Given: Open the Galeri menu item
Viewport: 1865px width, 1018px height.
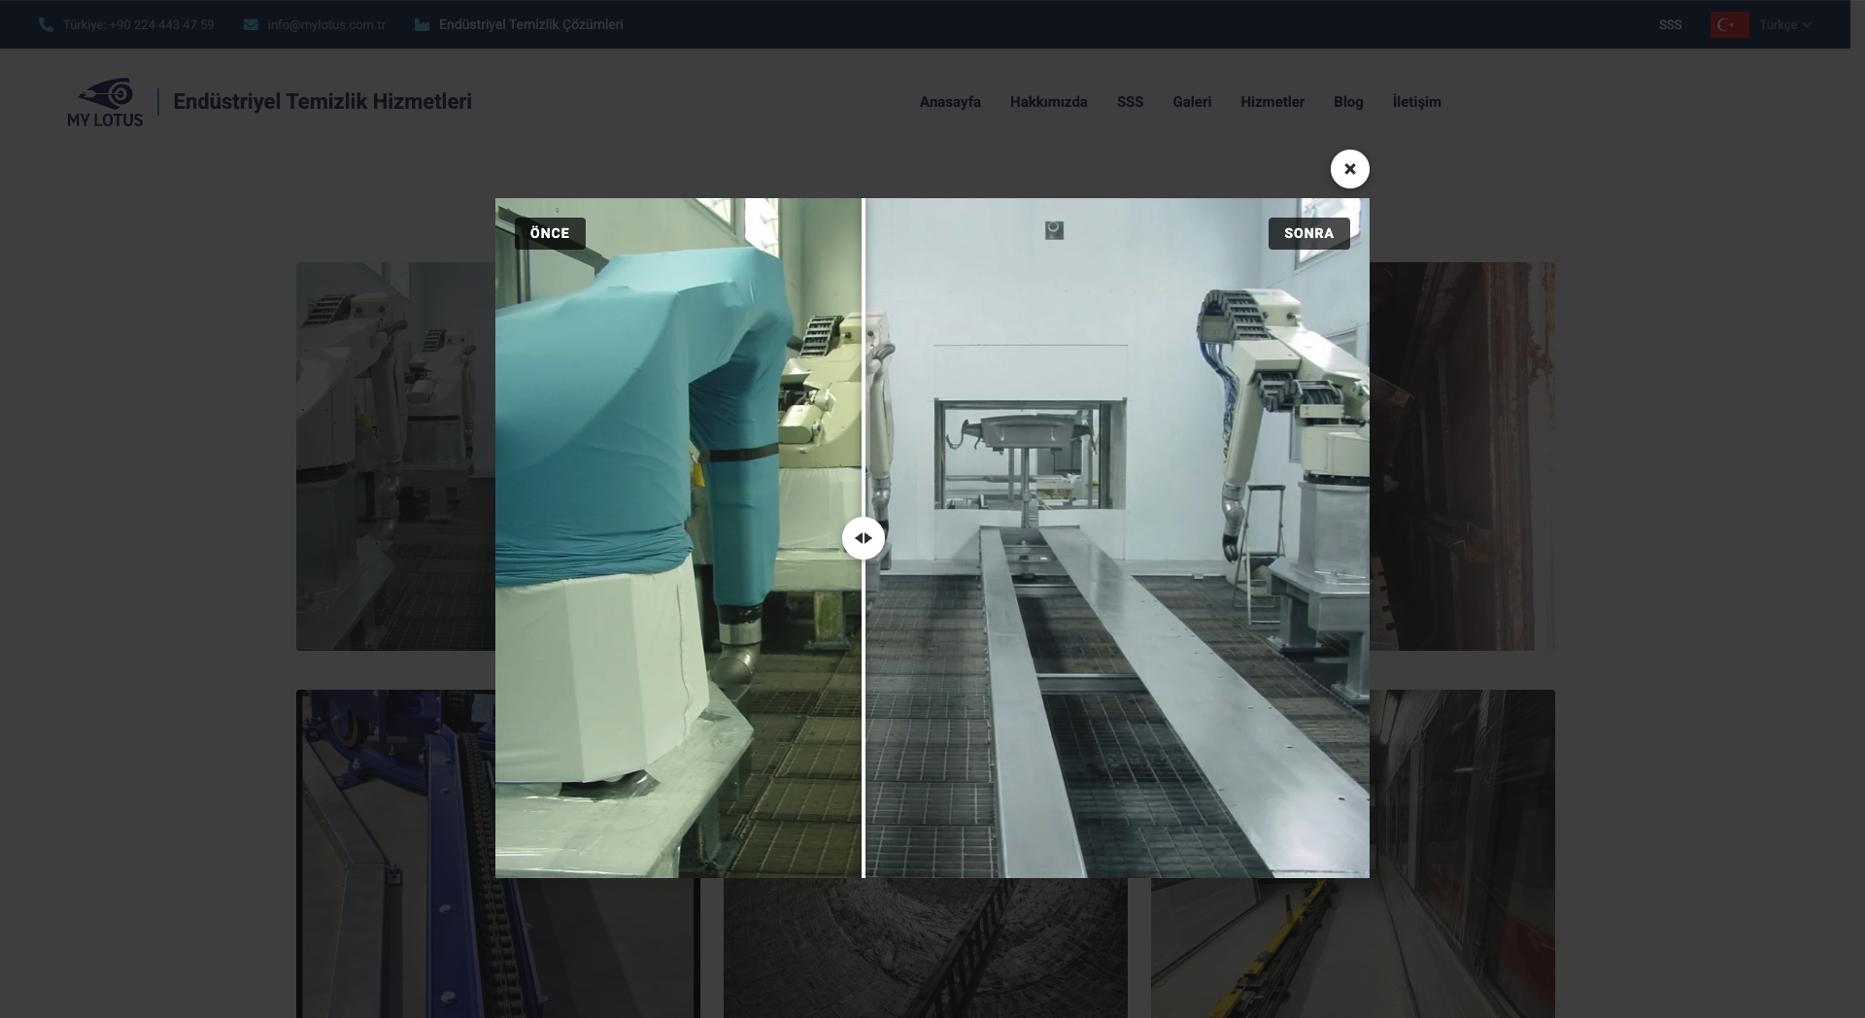Looking at the screenshot, I should 1192,102.
